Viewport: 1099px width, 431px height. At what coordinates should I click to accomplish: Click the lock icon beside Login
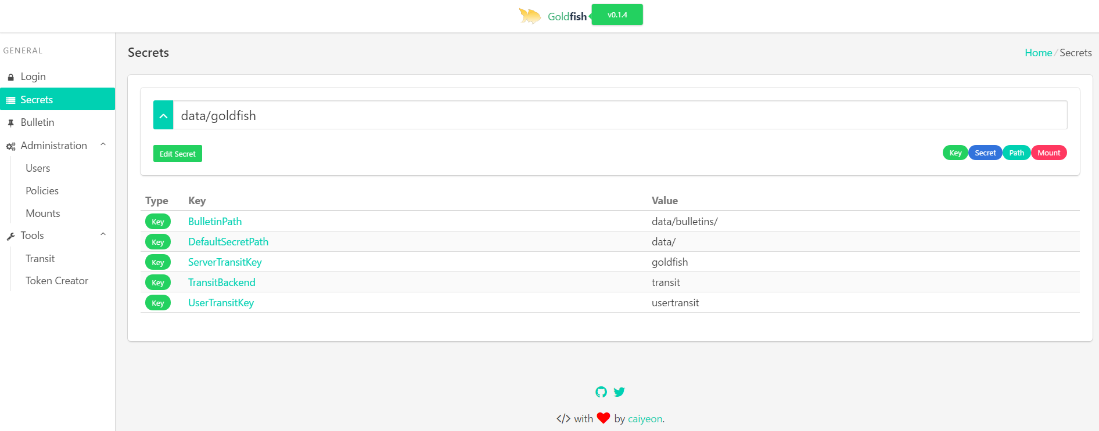(10, 77)
